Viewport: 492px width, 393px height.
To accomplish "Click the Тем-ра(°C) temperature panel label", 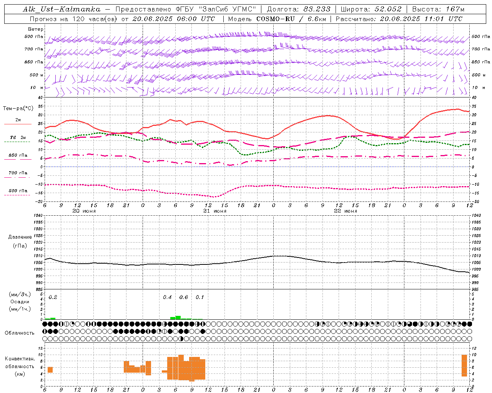I will click(18, 109).
